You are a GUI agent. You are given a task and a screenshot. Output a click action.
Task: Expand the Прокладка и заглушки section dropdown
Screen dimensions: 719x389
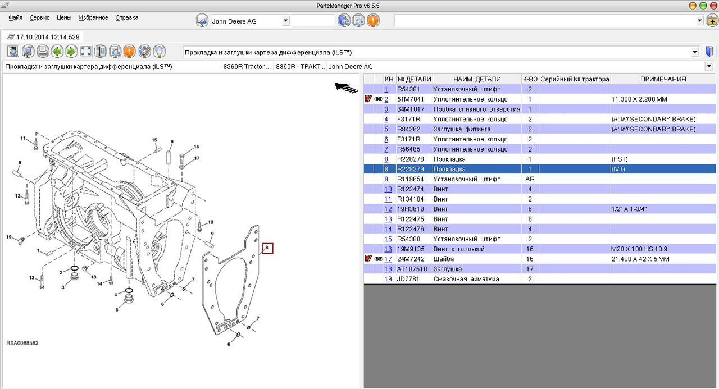point(695,52)
